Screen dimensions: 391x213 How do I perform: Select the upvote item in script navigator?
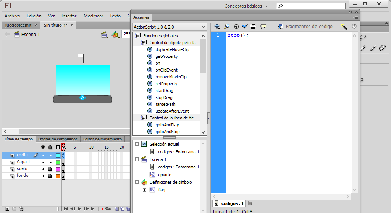[165, 175]
